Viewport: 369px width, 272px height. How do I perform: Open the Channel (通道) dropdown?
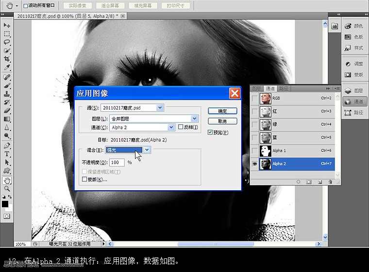point(171,127)
